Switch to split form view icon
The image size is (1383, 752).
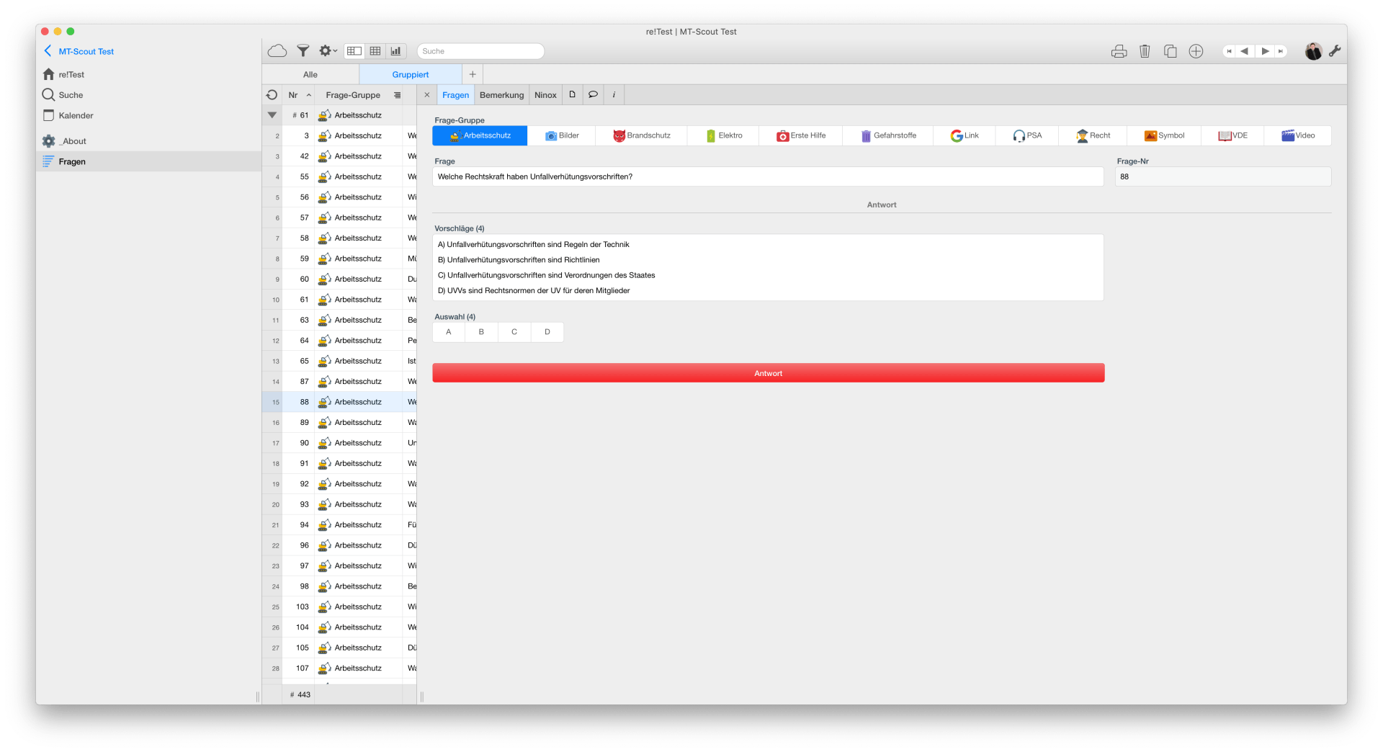(x=354, y=51)
